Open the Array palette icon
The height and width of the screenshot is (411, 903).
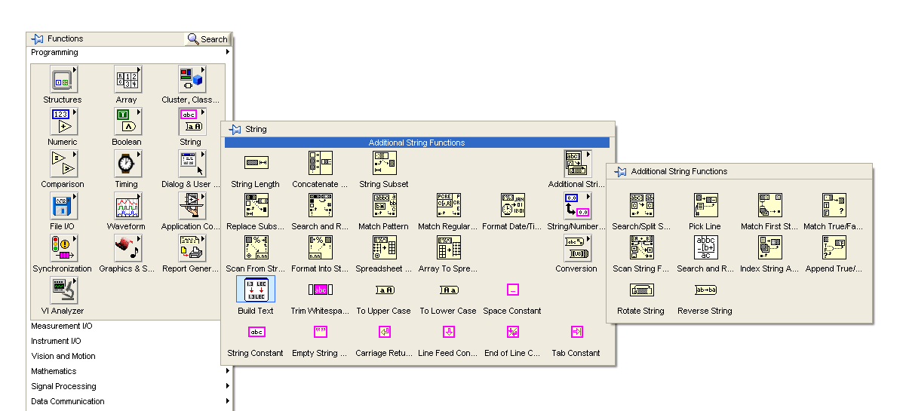point(127,79)
